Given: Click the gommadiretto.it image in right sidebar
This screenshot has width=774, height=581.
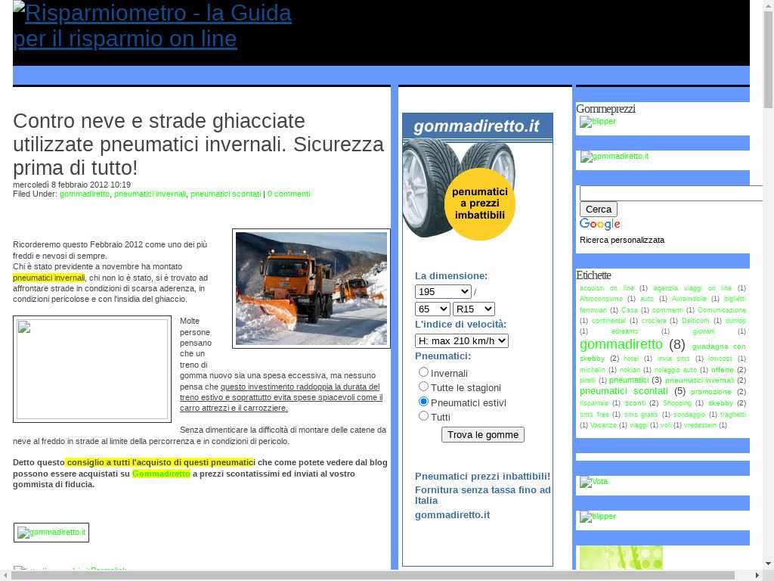Looking at the screenshot, I should pos(615,157).
